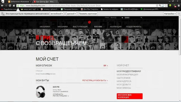Open ВЫСТУПАЮЩИЕ navigation menu item
The height and width of the screenshot is (102, 181).
pos(80,27)
